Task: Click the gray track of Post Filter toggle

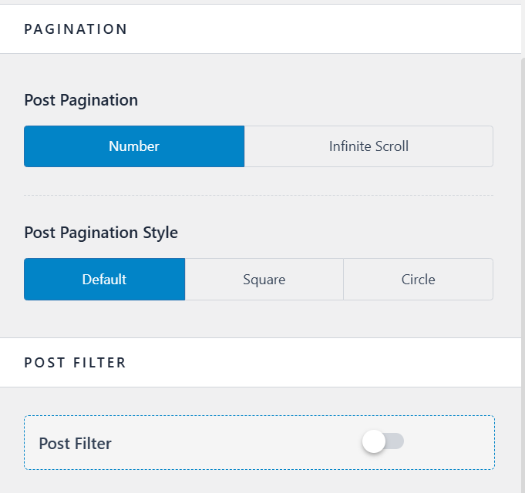Action: (396, 441)
